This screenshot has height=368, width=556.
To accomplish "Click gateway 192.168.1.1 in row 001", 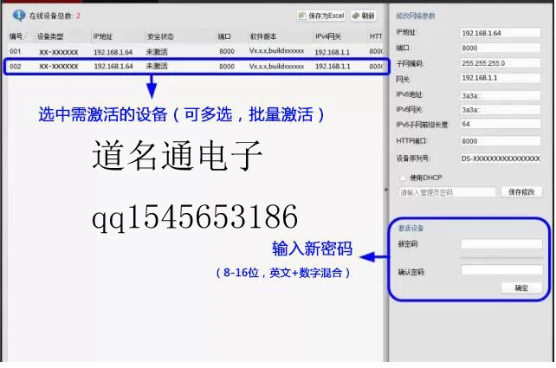I will click(333, 52).
